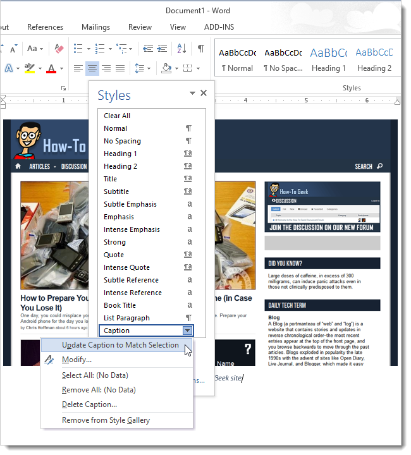
Task: Toggle Show/Hide paragraph marks icon
Action: pos(201,49)
